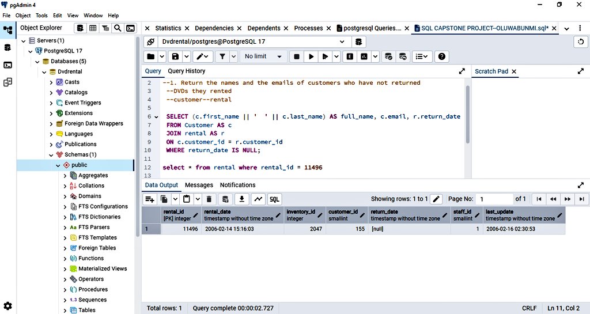Go to the first page of results

[539, 199]
